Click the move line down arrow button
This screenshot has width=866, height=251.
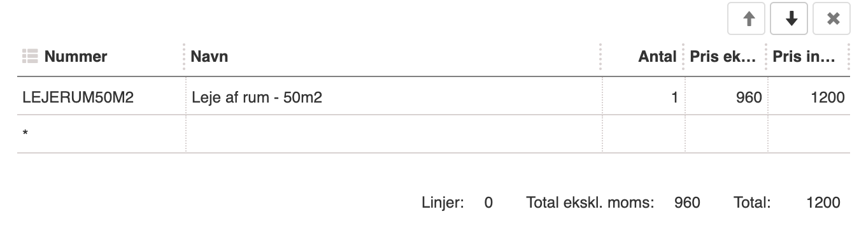coord(790,19)
